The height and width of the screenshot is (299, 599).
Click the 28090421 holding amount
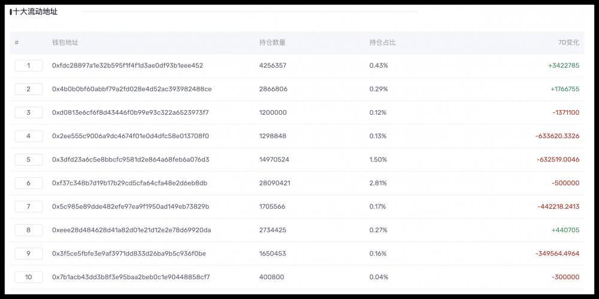pos(275,183)
